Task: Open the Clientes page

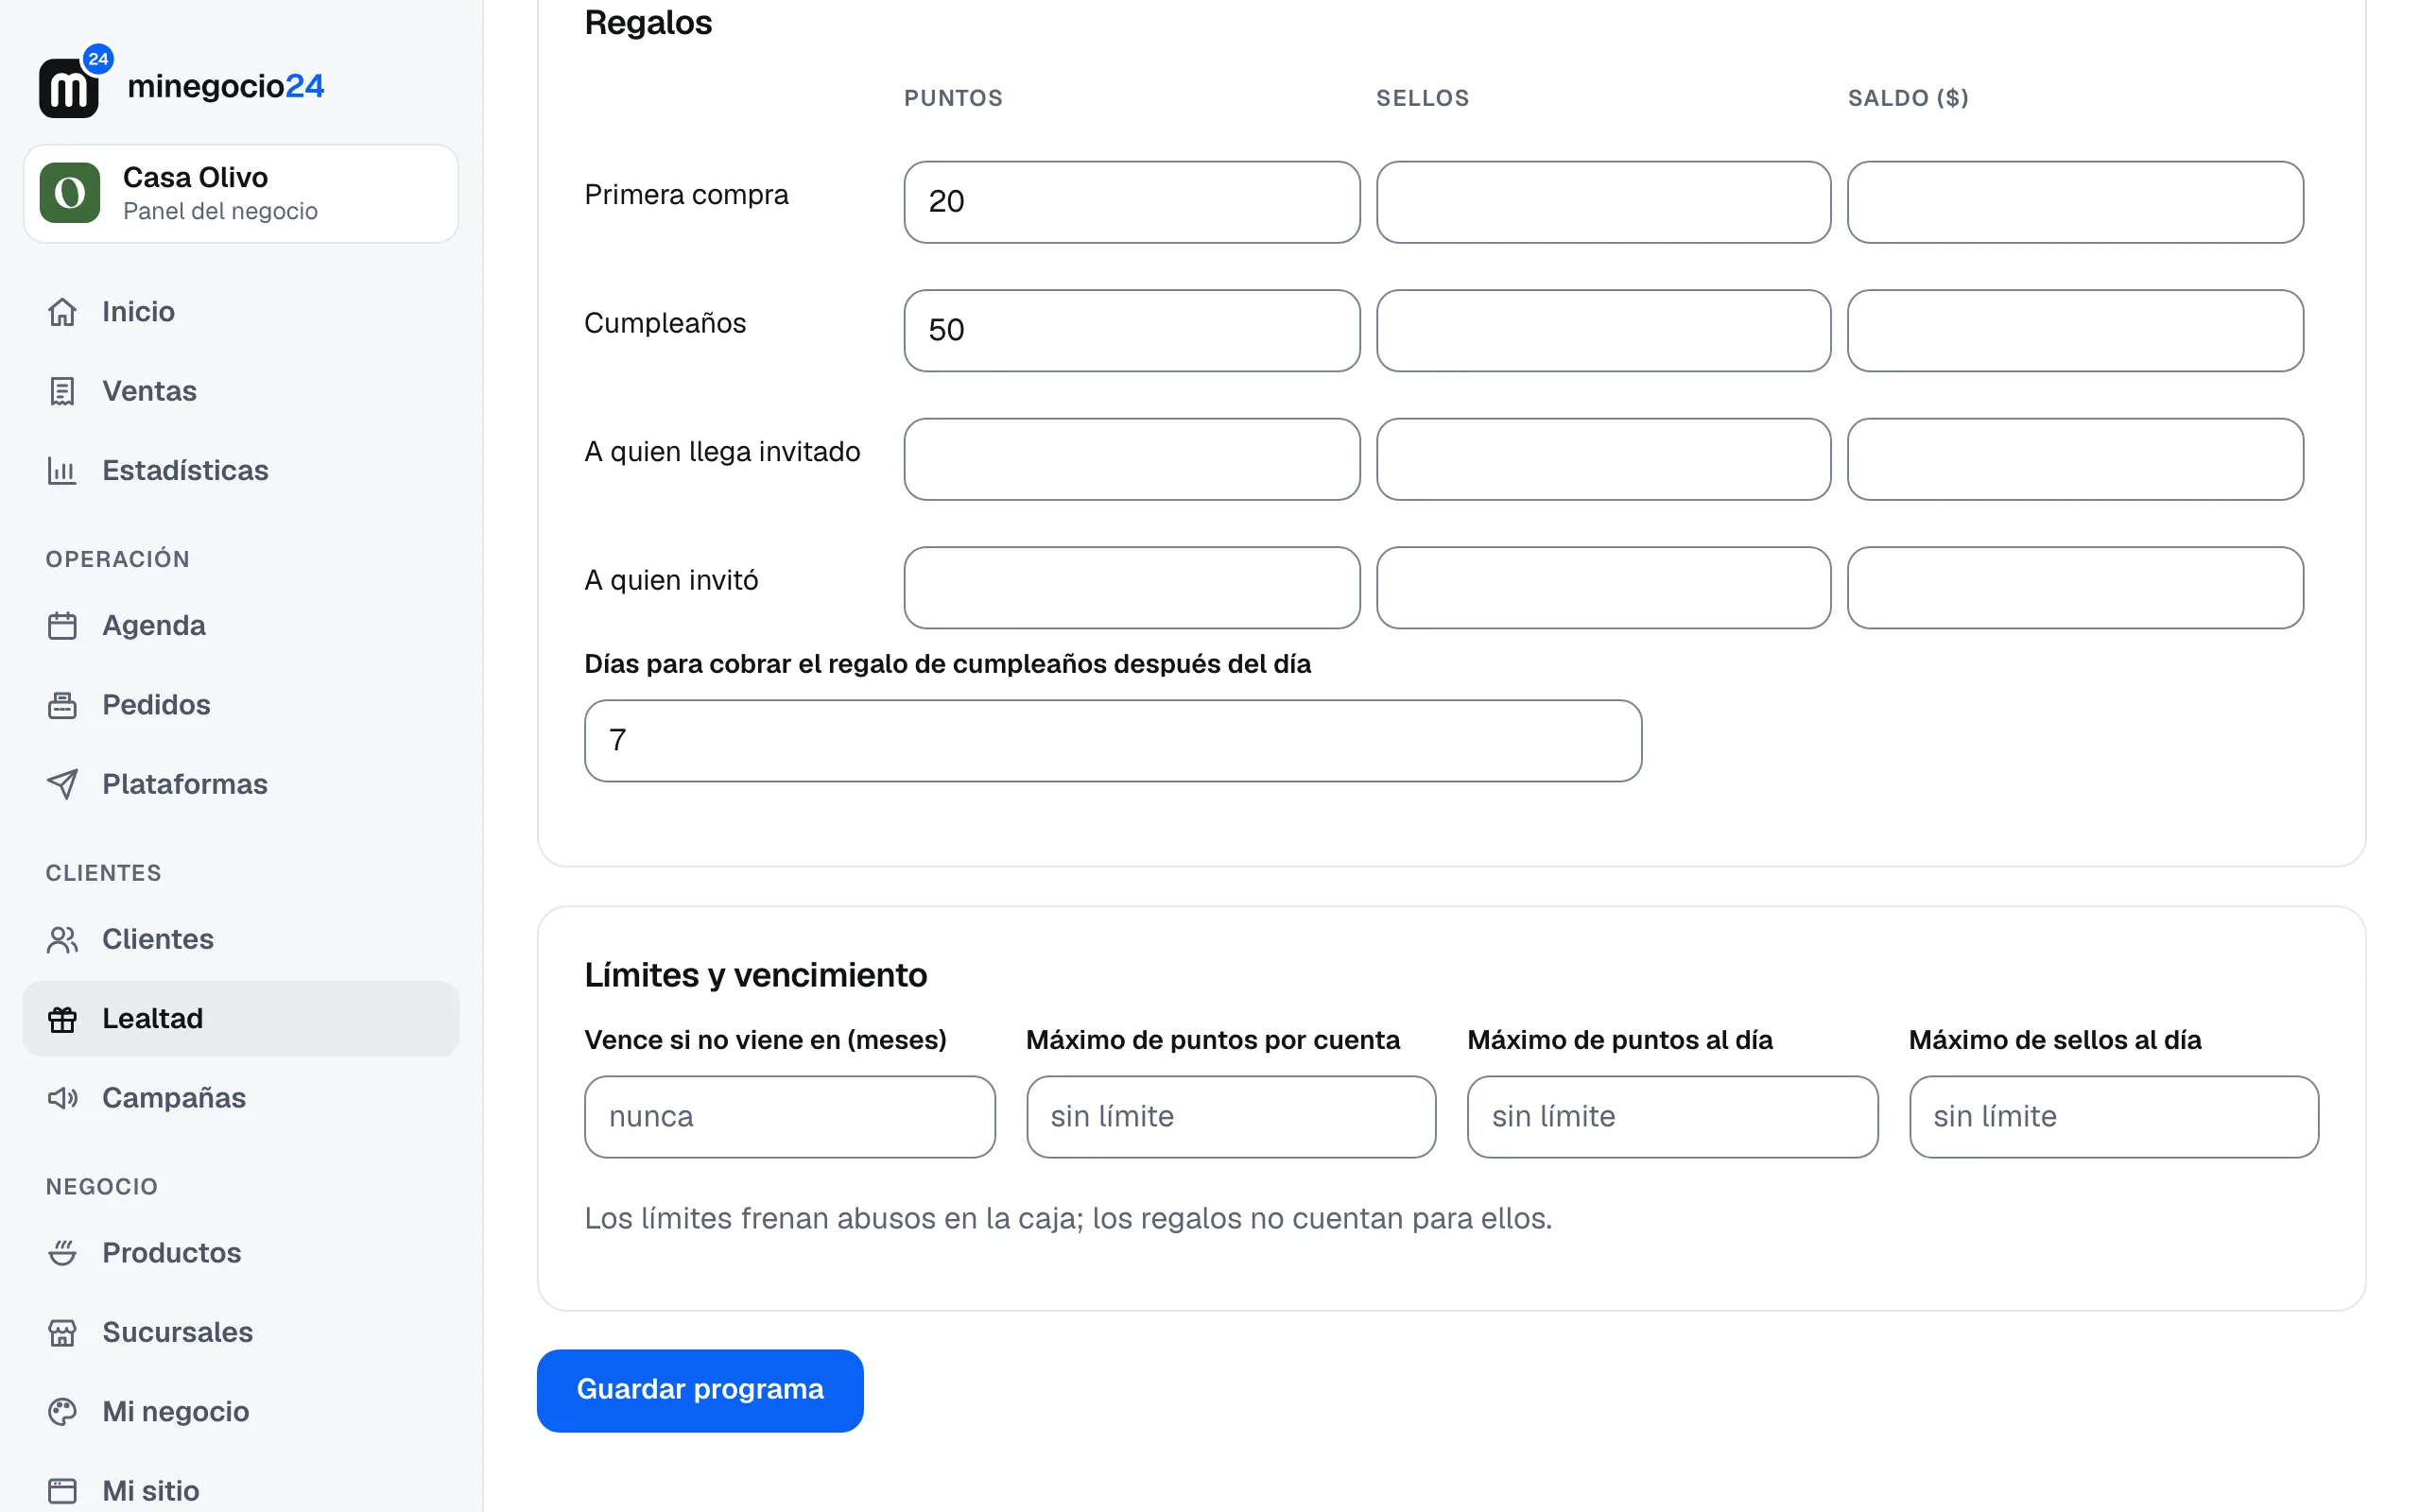Action: [241, 939]
